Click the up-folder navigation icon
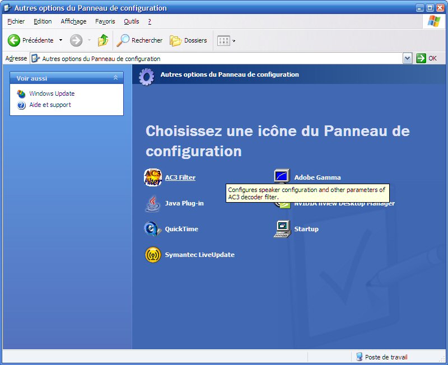The image size is (448, 365). click(103, 40)
